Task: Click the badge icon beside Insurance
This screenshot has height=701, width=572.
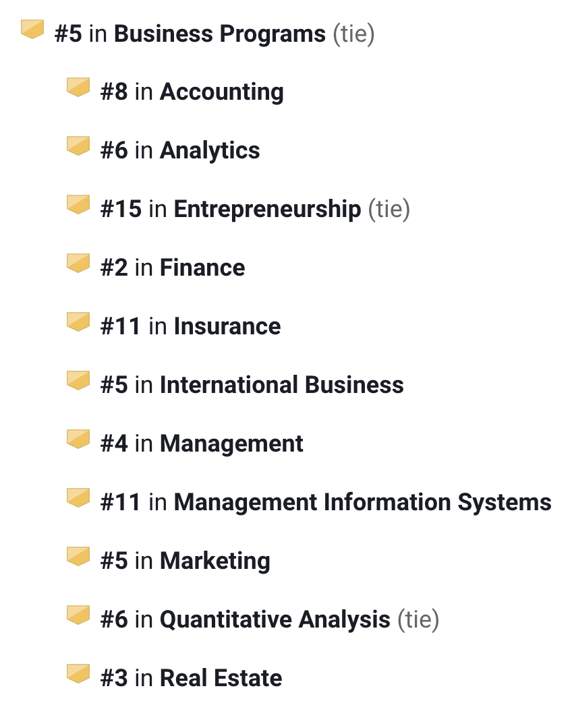Action: point(78,322)
